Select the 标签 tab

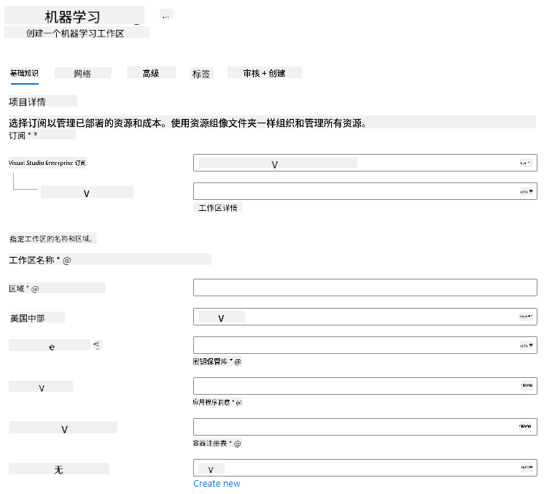click(201, 74)
